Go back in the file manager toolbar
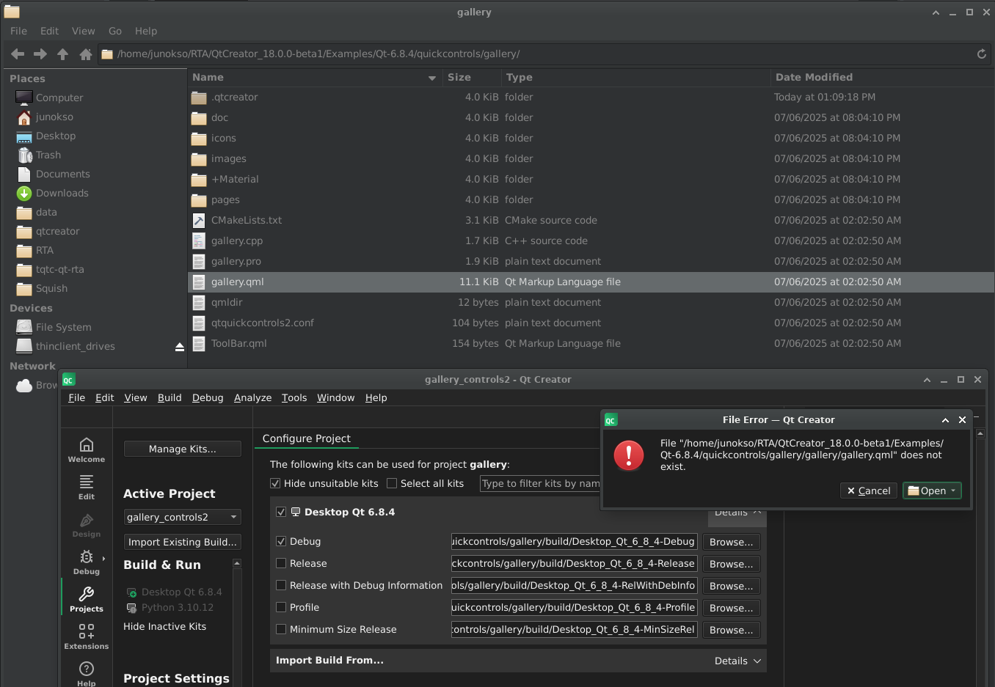The width and height of the screenshot is (995, 687). tap(18, 54)
